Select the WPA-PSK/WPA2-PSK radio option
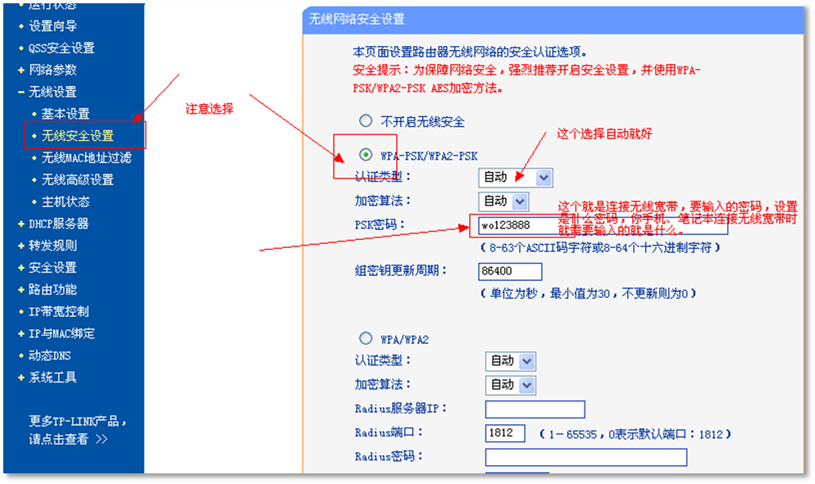This screenshot has width=815, height=484. coord(366,155)
